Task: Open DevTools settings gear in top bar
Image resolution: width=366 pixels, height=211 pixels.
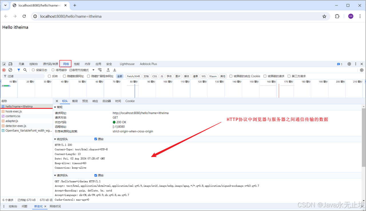Action: click(x=349, y=64)
